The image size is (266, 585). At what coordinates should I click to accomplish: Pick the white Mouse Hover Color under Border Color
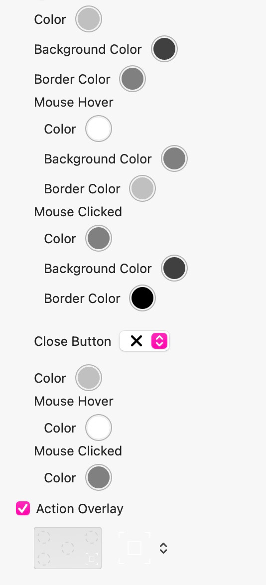pyautogui.click(x=99, y=129)
